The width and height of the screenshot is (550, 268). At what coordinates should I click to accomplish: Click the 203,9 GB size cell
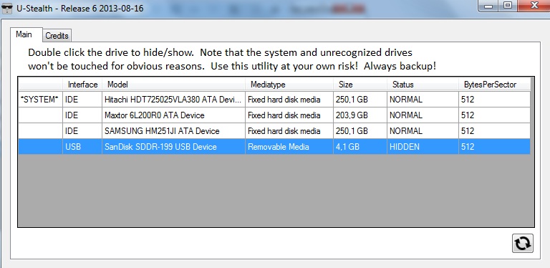360,115
